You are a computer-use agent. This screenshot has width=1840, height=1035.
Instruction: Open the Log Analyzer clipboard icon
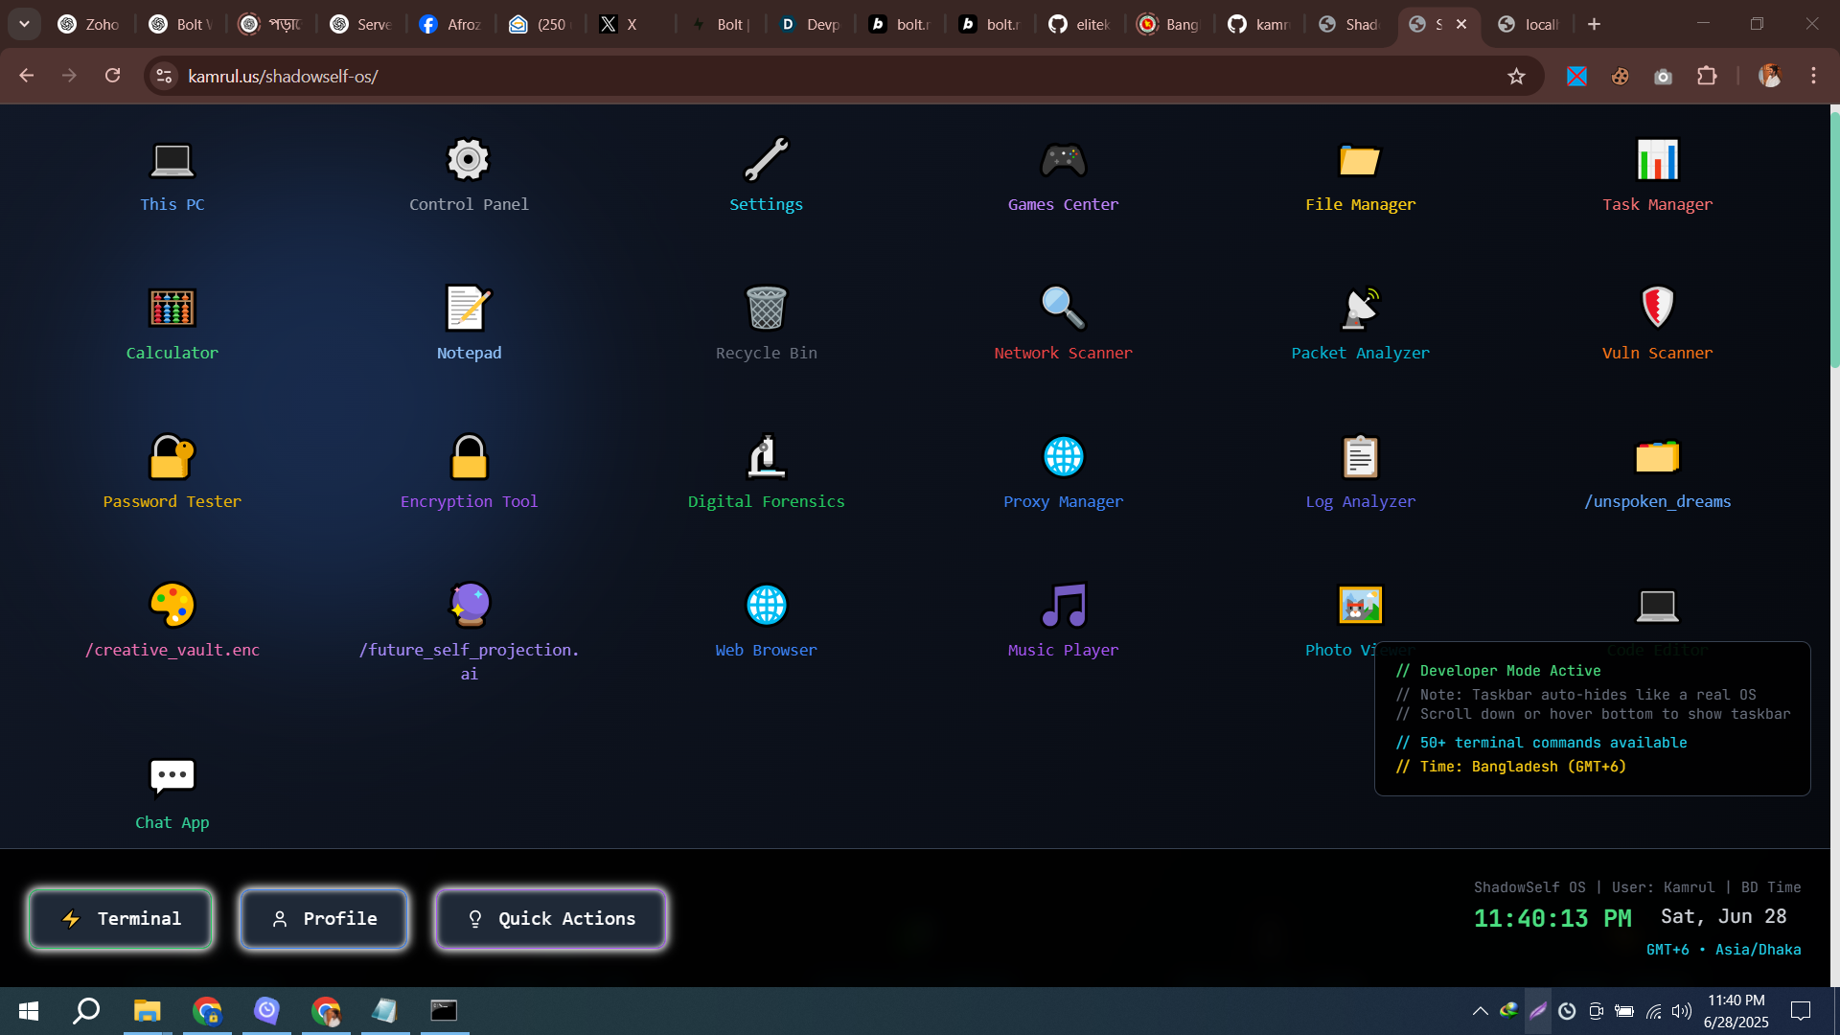coord(1360,457)
